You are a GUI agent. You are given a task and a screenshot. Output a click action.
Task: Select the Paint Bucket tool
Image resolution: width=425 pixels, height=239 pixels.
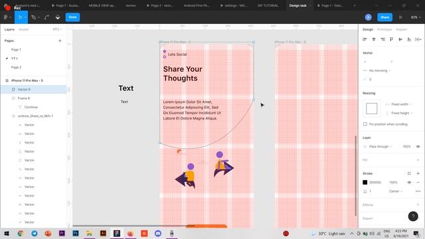[58, 17]
